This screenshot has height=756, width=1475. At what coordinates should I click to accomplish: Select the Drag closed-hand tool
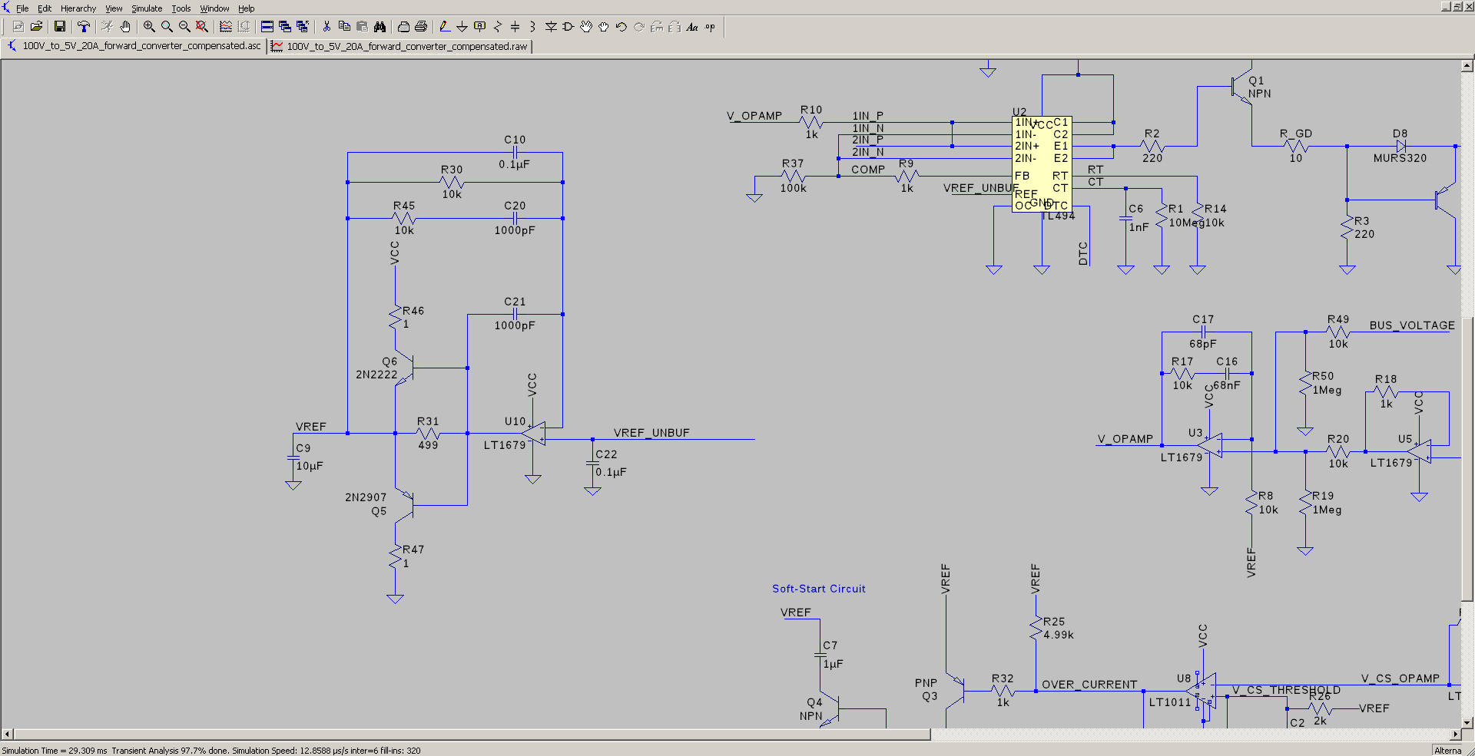pos(604,27)
